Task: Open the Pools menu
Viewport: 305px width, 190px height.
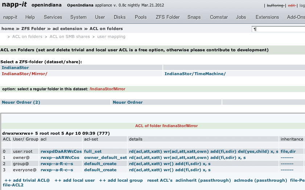Action: click(141, 17)
